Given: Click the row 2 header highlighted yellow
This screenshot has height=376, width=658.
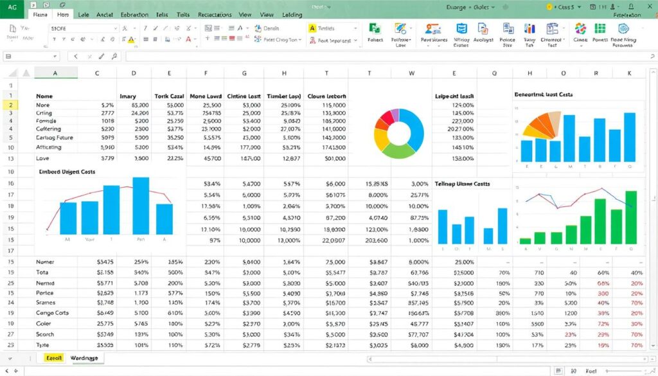Looking at the screenshot, I should coord(10,105).
